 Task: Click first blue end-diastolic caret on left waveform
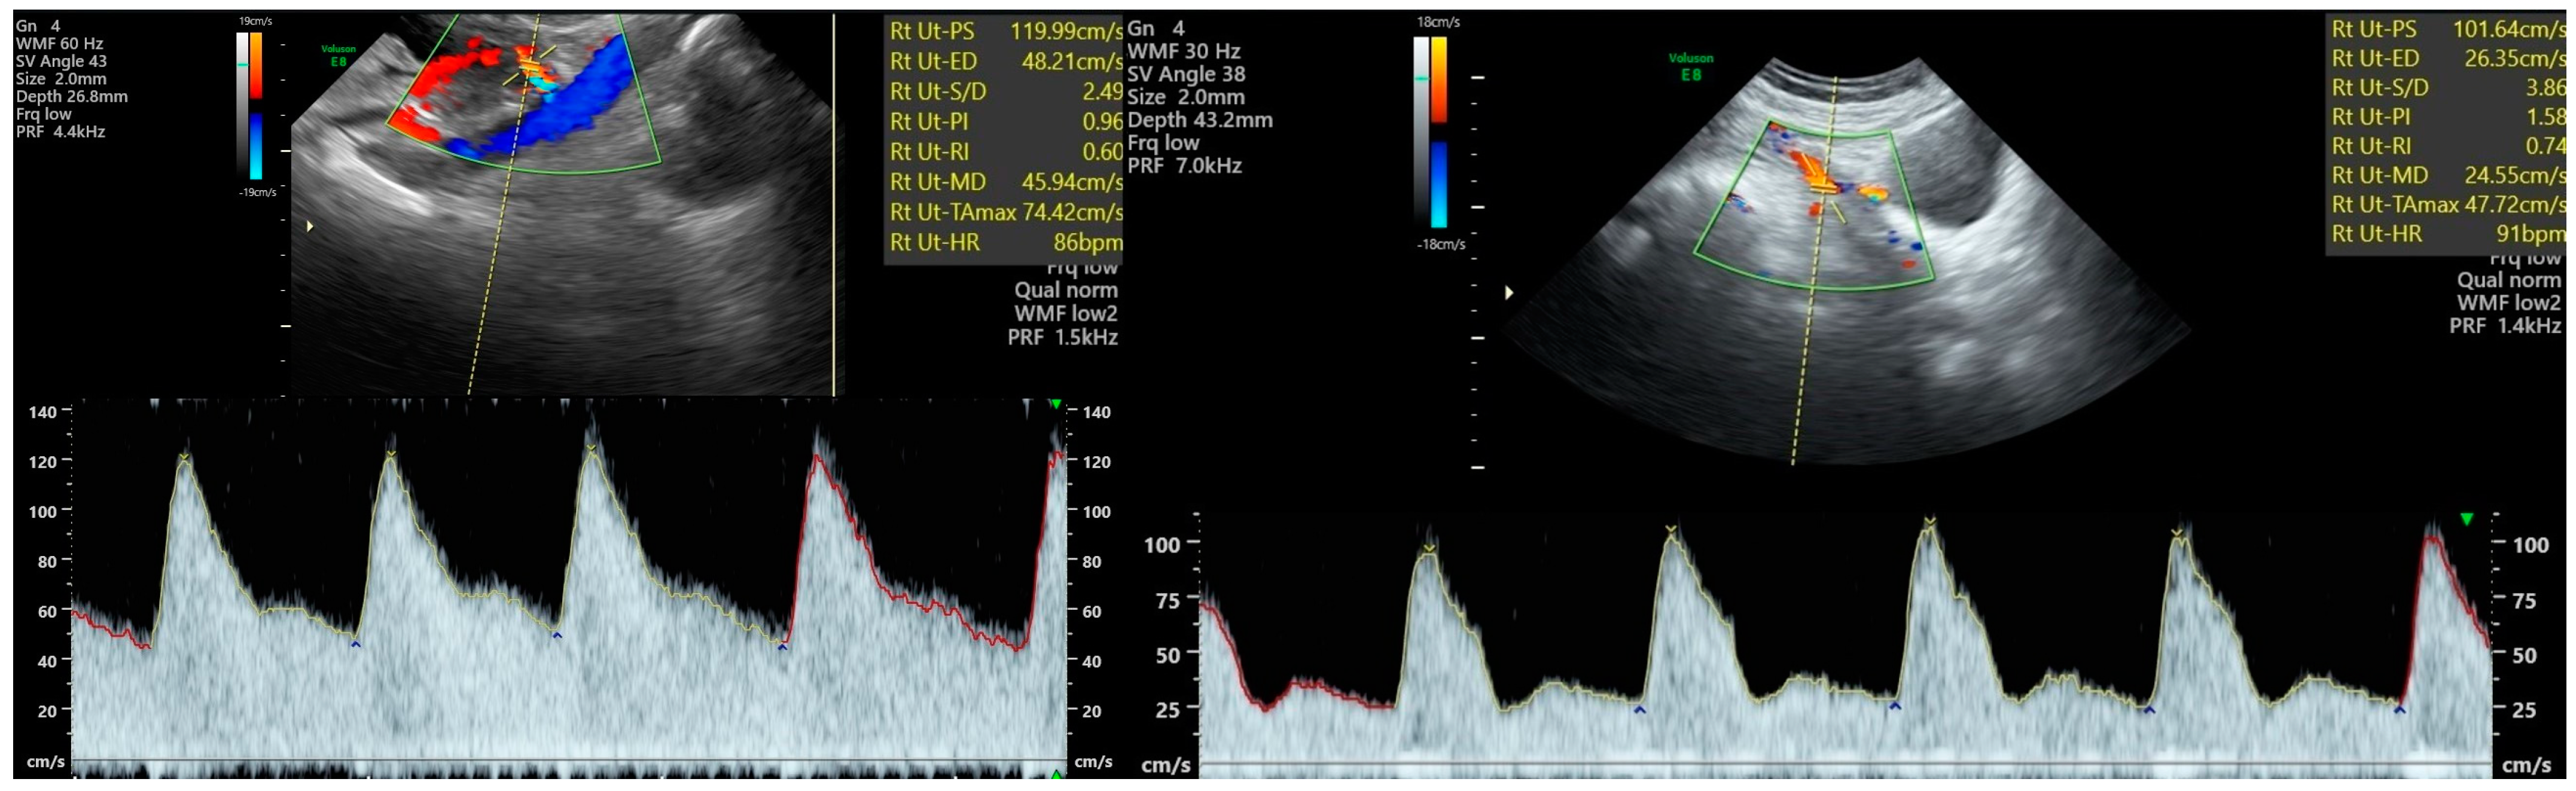[355, 645]
